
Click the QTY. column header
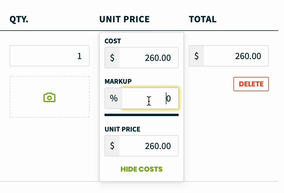(x=19, y=19)
